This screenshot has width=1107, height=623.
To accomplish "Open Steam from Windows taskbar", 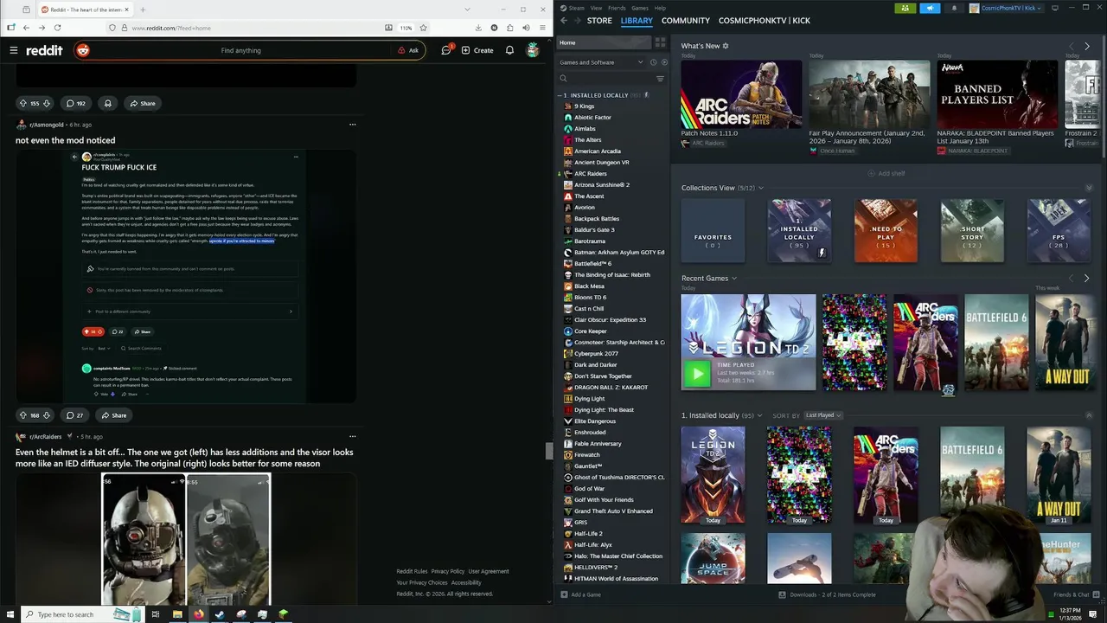I will tap(220, 614).
